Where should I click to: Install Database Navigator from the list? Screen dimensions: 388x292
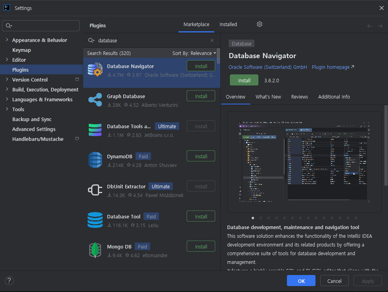[x=201, y=66]
